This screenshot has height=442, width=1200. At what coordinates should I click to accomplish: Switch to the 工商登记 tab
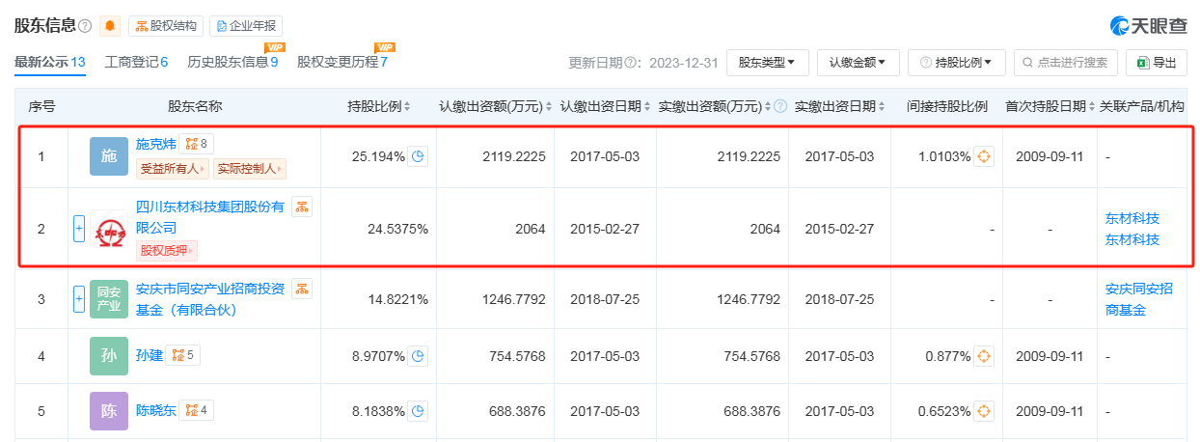136,63
